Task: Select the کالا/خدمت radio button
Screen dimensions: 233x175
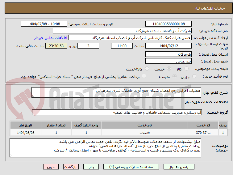Action: coord(147,69)
